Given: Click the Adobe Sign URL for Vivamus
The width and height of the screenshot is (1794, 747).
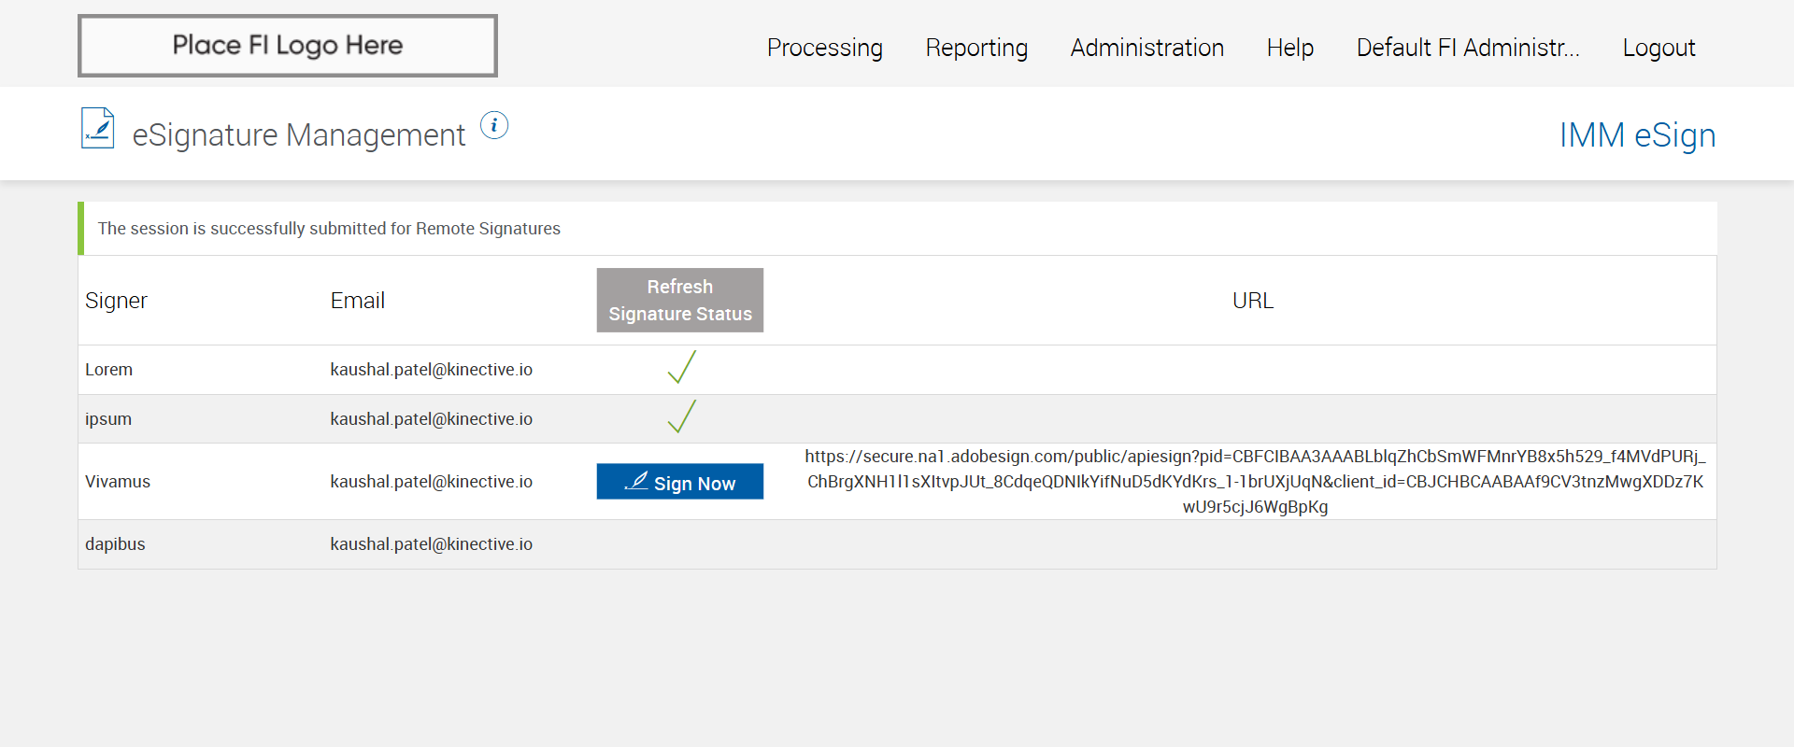Looking at the screenshot, I should point(1255,482).
